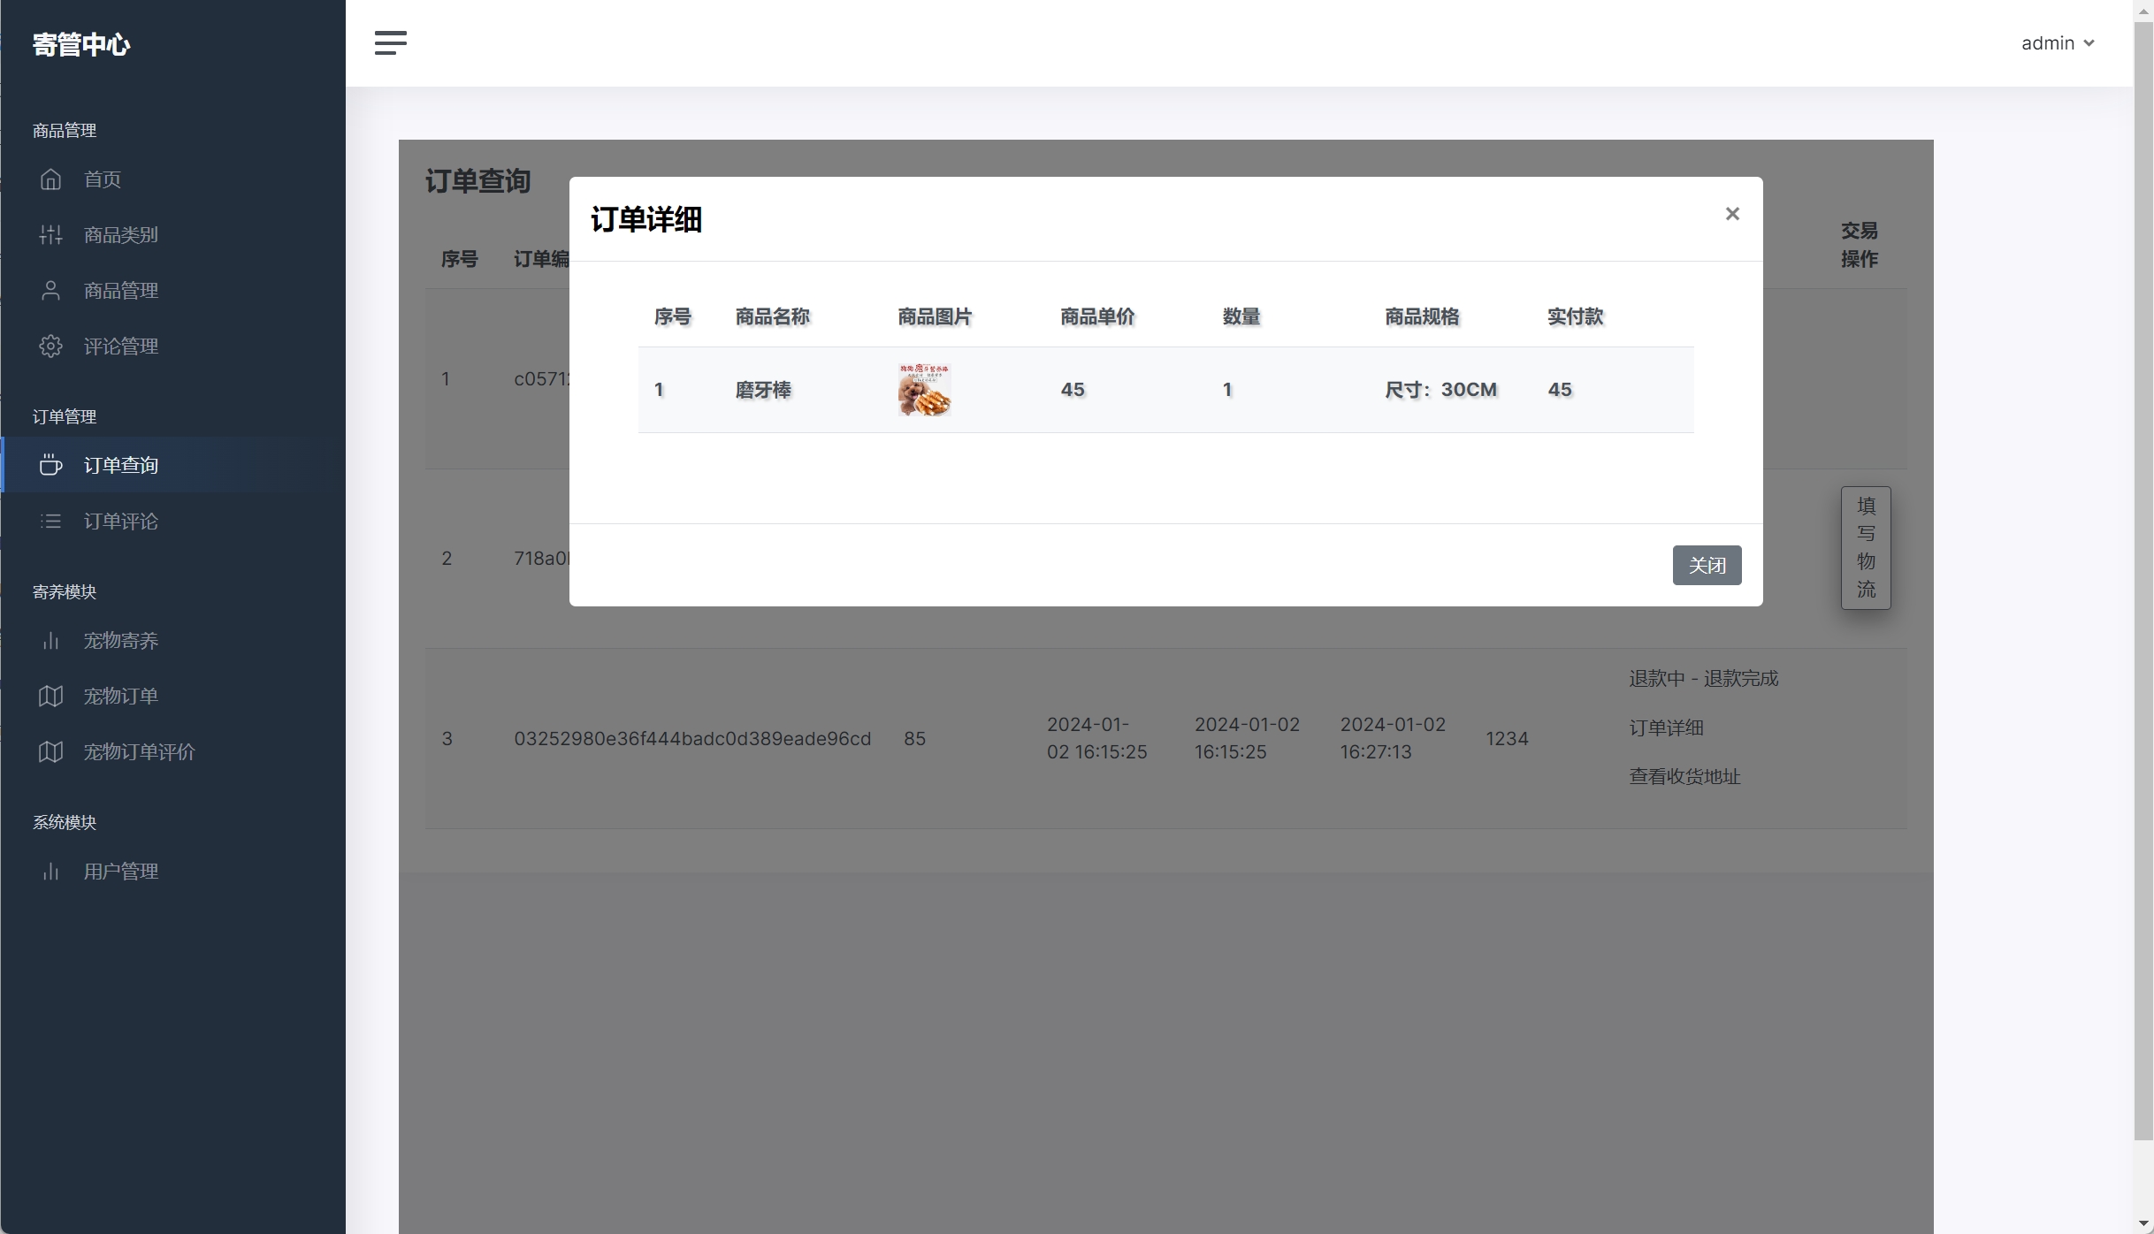
Task: Close the 订单详细 dialog with X
Action: pyautogui.click(x=1732, y=214)
